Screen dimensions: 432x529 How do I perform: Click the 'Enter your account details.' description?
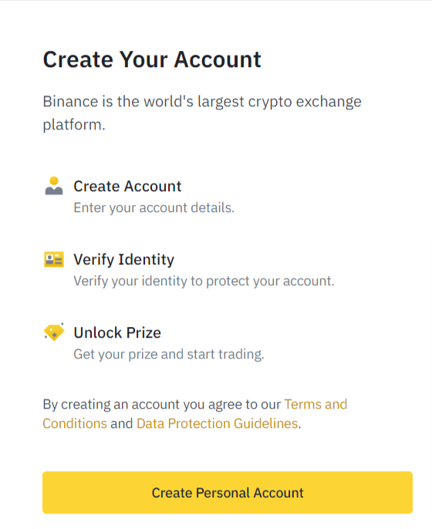(154, 208)
